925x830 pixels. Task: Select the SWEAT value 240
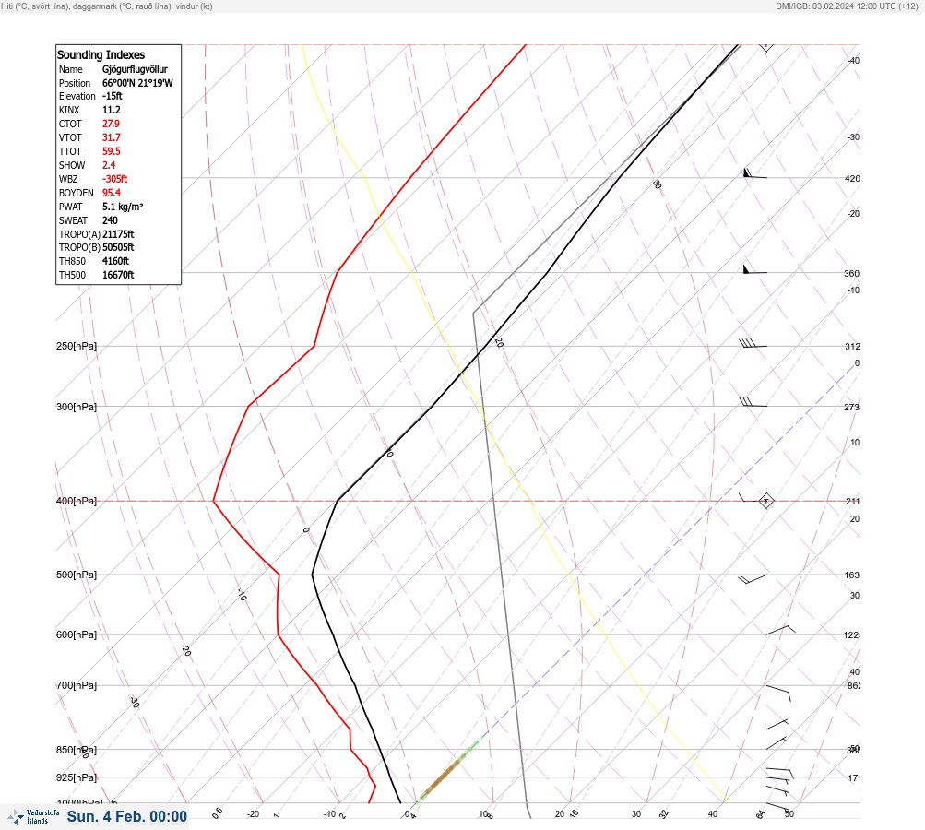point(110,220)
